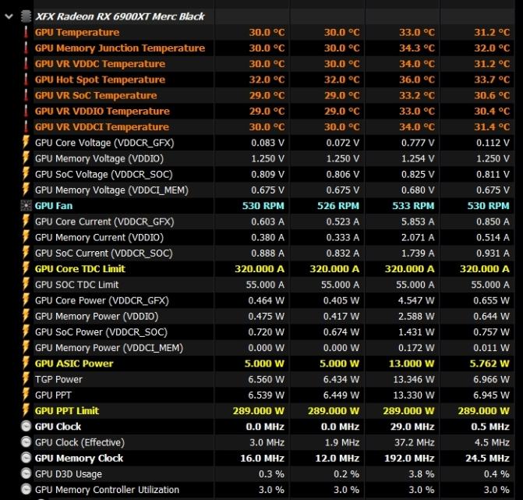Click the 0.777 V GPU Core Voltage value
The width and height of the screenshot is (523, 500).
tap(418, 143)
